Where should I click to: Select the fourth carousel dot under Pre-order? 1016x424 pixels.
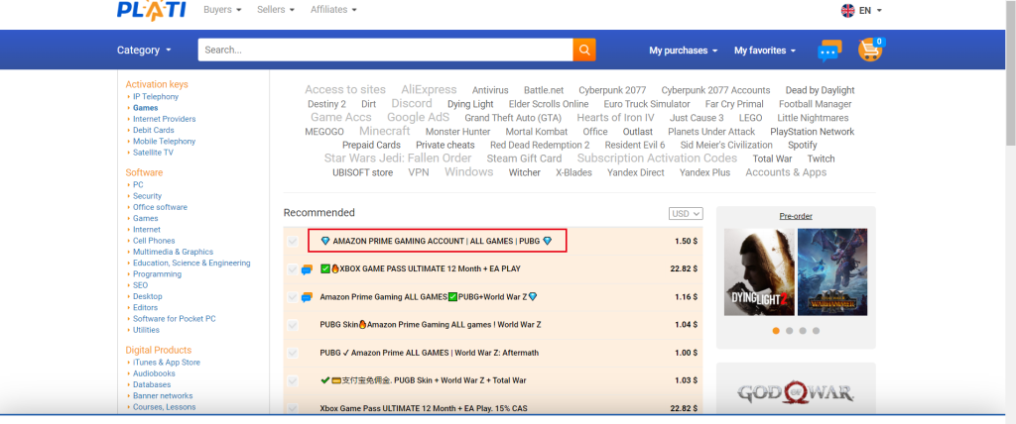point(816,331)
